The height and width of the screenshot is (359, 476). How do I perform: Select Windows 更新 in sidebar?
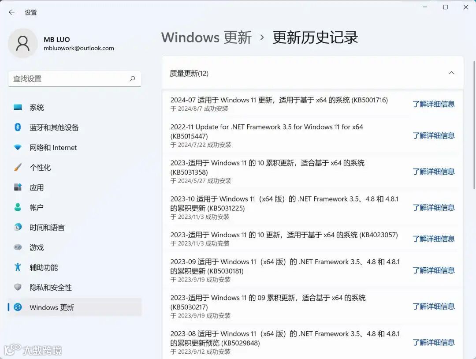(x=74, y=307)
